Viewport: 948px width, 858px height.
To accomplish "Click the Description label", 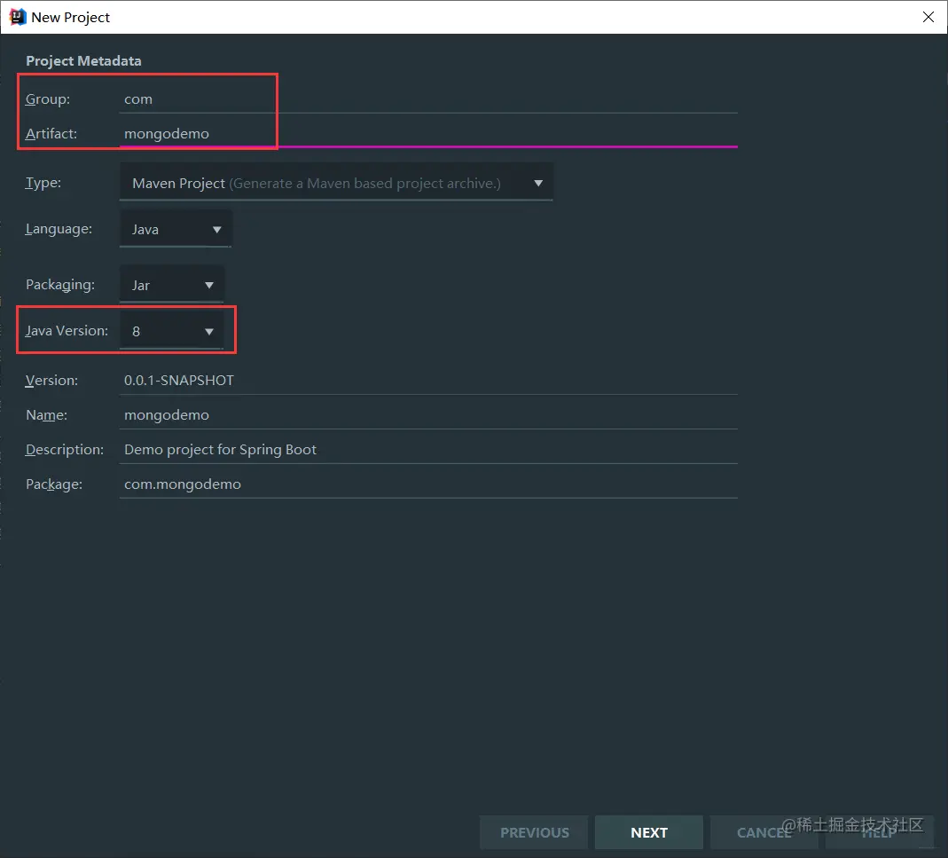I will [65, 450].
